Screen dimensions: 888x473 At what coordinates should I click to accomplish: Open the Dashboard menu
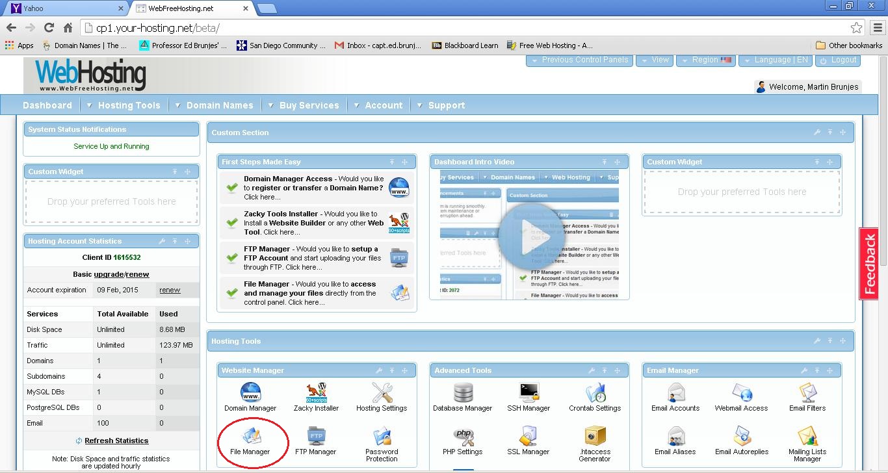click(x=47, y=105)
